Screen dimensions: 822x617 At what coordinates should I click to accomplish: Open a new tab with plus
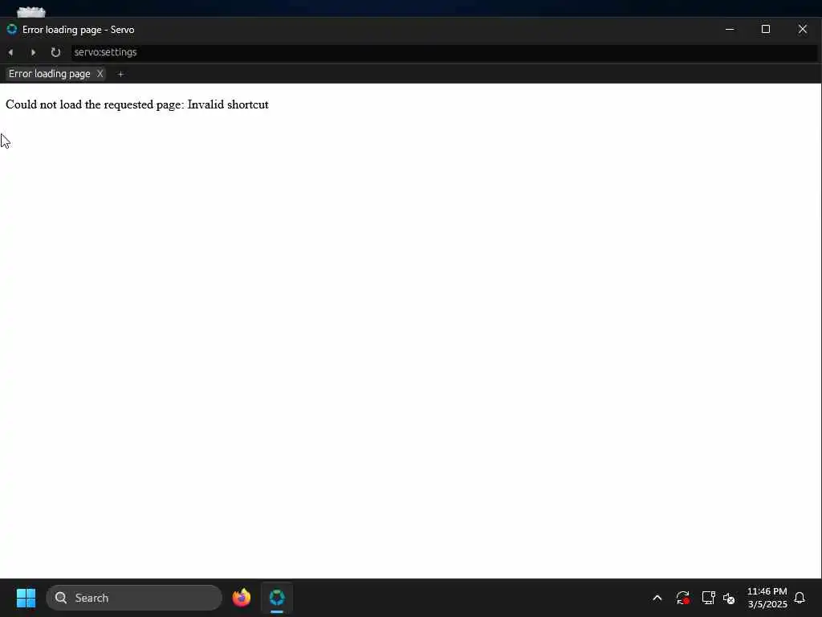click(120, 75)
